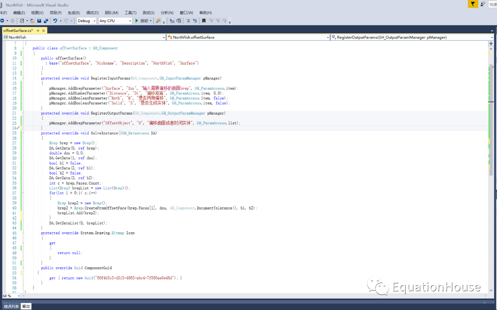Image resolution: width=497 pixels, height=310 pixels.
Task: Collapse the offsetSurface class block at line 8
Action: pos(23,48)
